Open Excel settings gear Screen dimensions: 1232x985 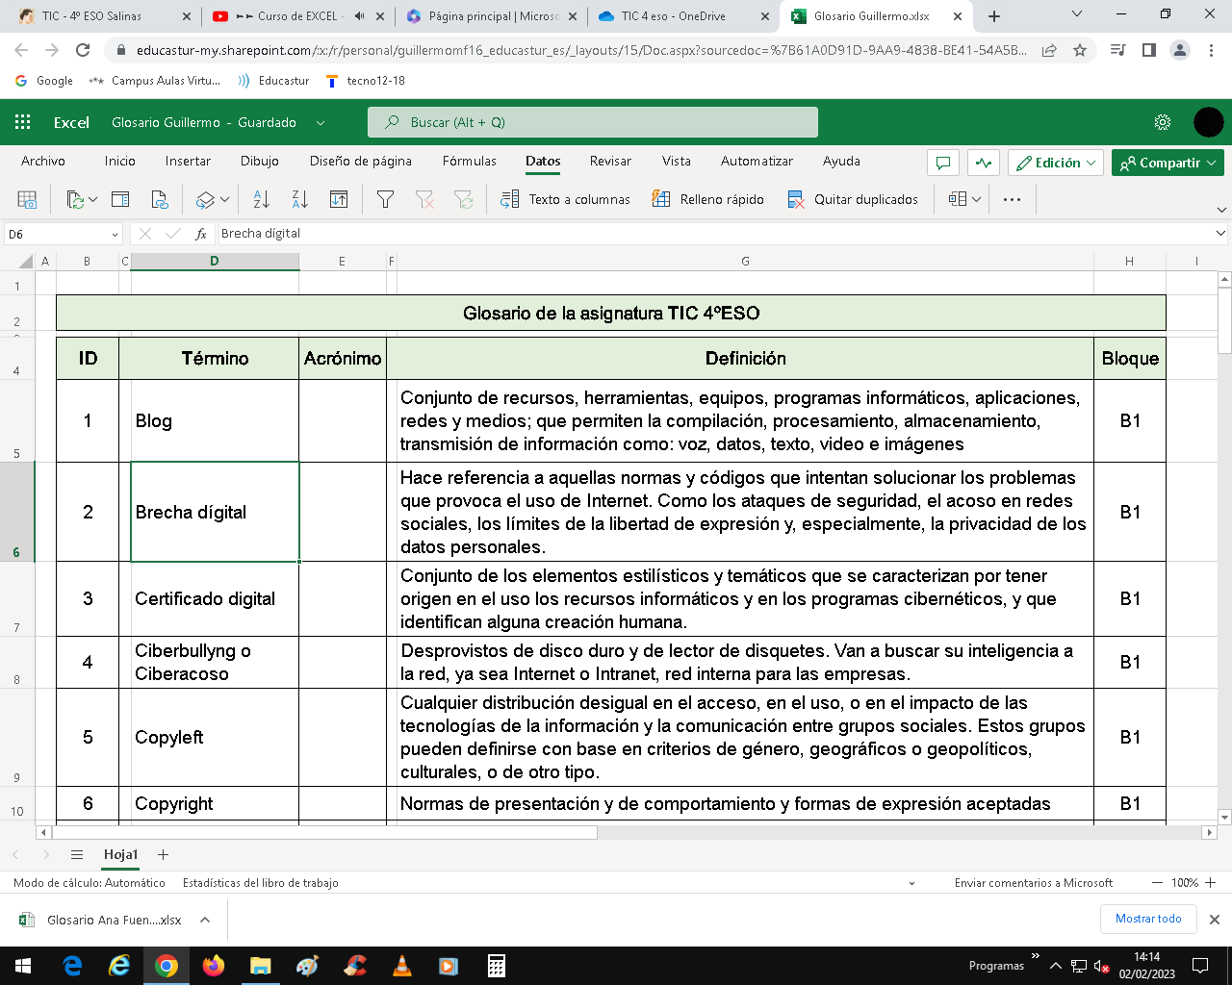pos(1163,122)
